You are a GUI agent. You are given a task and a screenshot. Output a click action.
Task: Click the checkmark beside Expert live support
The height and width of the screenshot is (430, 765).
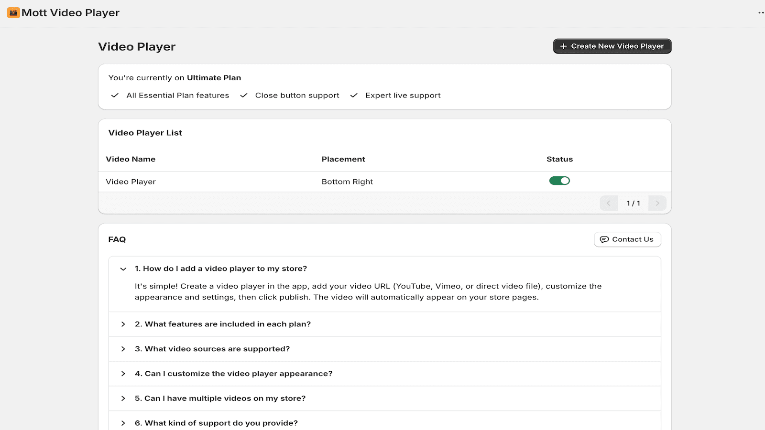click(354, 95)
